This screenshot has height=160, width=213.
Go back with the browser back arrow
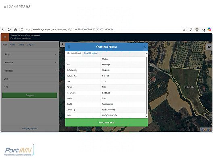tap(3, 29)
